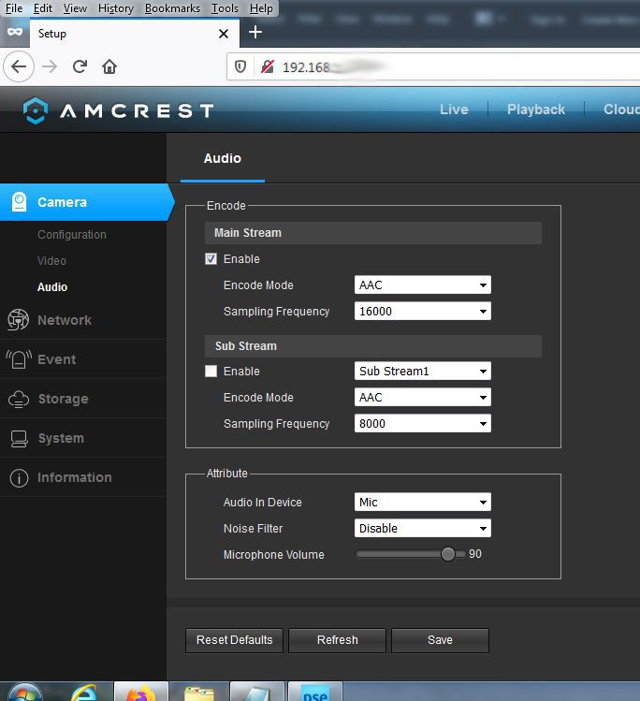Switch to the Audio tab header
The width and height of the screenshot is (640, 701).
click(222, 158)
